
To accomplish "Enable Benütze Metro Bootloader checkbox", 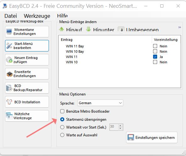I will pos(62,111).
